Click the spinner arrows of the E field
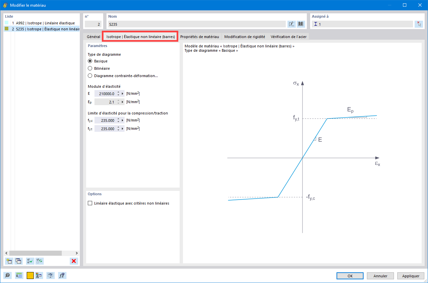Image resolution: width=428 pixels, height=283 pixels. click(118, 94)
